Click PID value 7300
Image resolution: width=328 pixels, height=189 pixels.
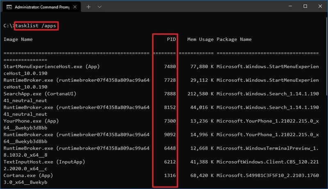tap(170, 121)
